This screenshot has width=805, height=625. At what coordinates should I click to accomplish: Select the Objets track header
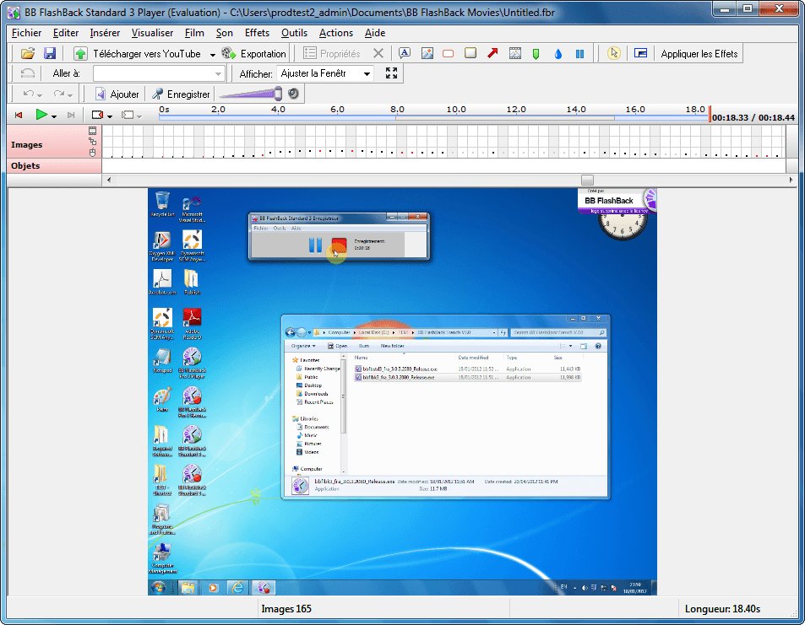coord(54,165)
